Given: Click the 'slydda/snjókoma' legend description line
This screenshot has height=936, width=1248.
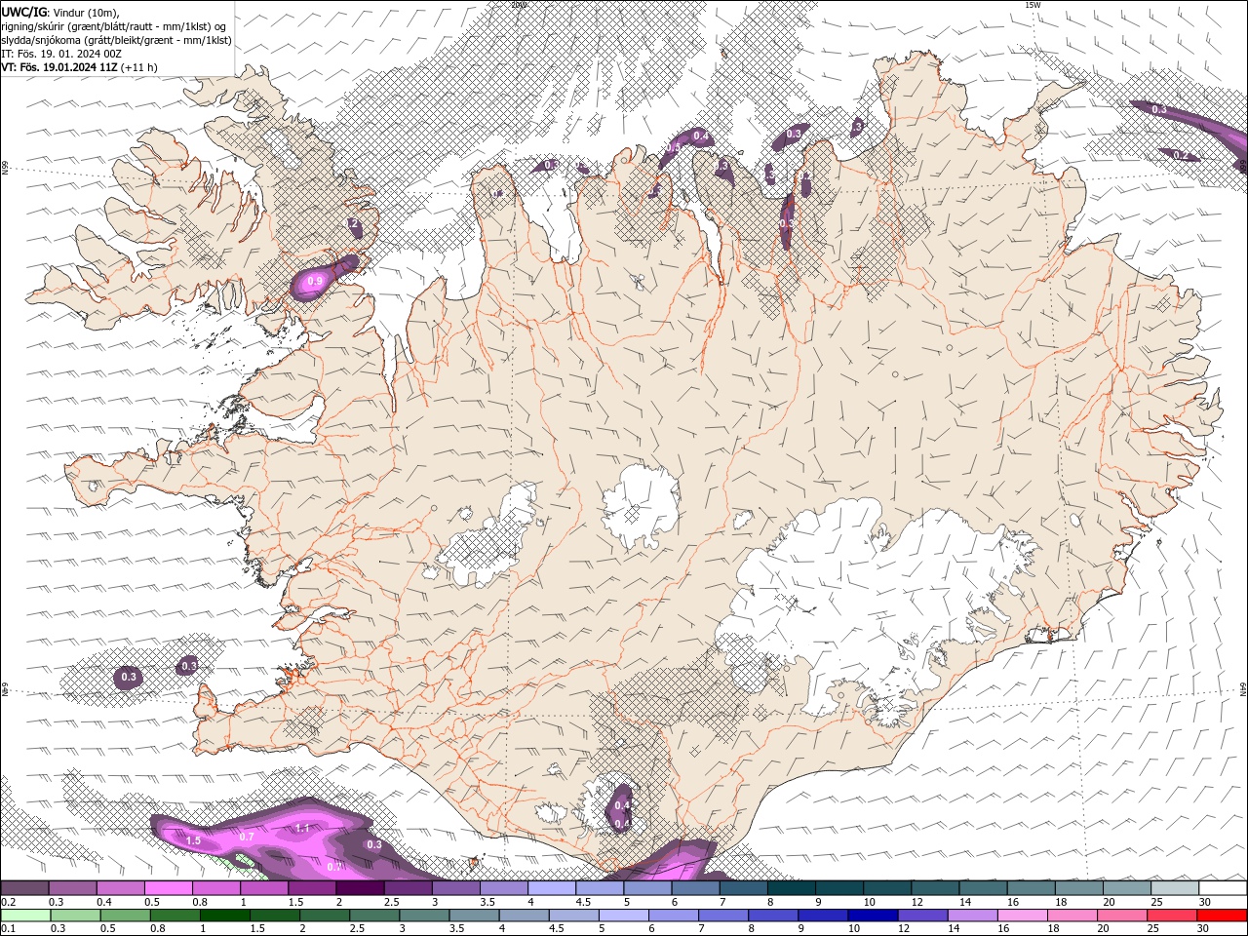Looking at the screenshot, I should click(117, 39).
